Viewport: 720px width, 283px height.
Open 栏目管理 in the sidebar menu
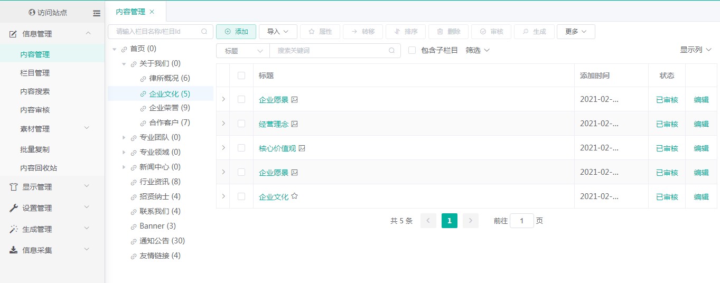pyautogui.click(x=35, y=73)
